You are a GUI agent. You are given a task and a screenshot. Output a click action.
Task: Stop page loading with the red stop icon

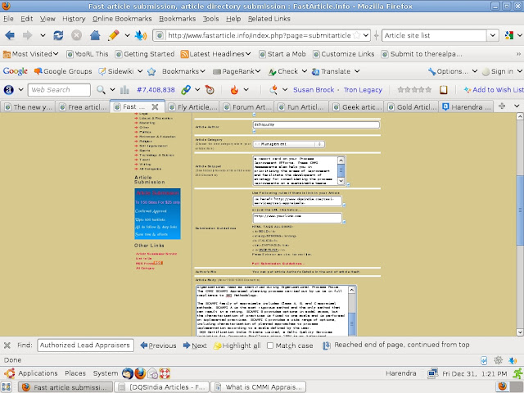77,36
